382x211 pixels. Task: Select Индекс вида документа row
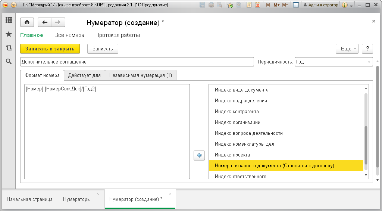(x=286, y=90)
